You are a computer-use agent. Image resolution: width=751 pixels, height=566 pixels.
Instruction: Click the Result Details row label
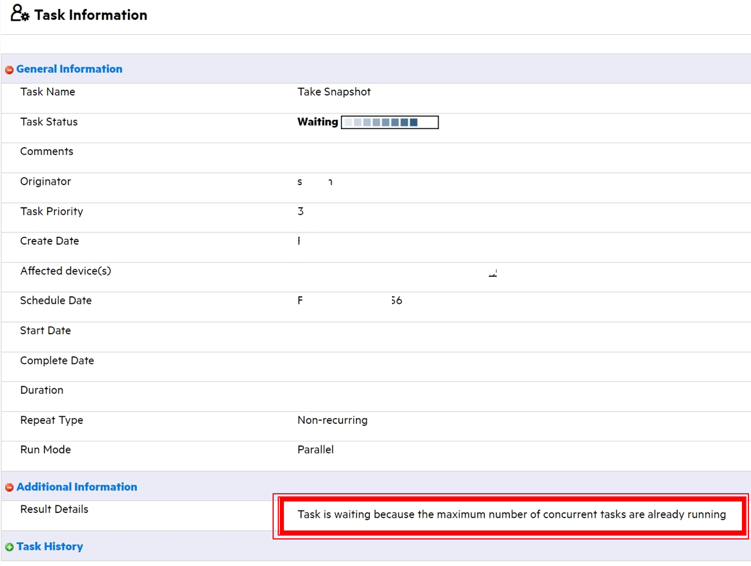tap(54, 509)
